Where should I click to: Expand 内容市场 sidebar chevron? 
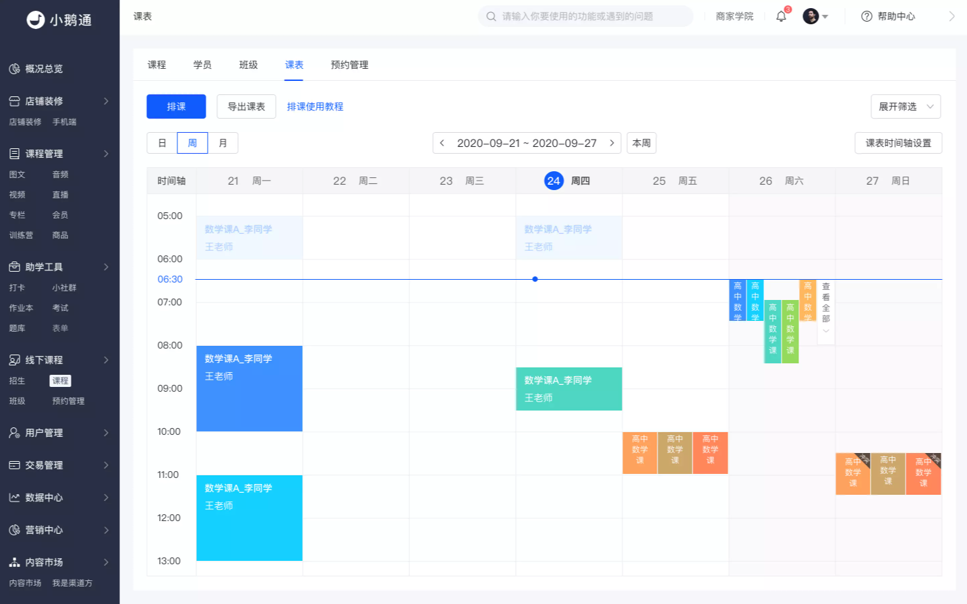pos(106,562)
